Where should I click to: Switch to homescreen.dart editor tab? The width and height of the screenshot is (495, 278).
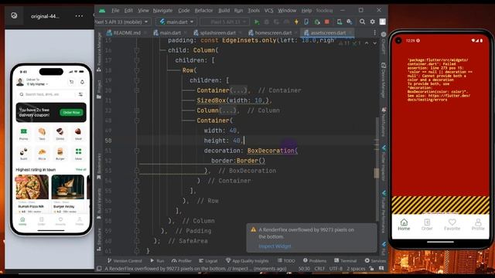click(x=273, y=32)
